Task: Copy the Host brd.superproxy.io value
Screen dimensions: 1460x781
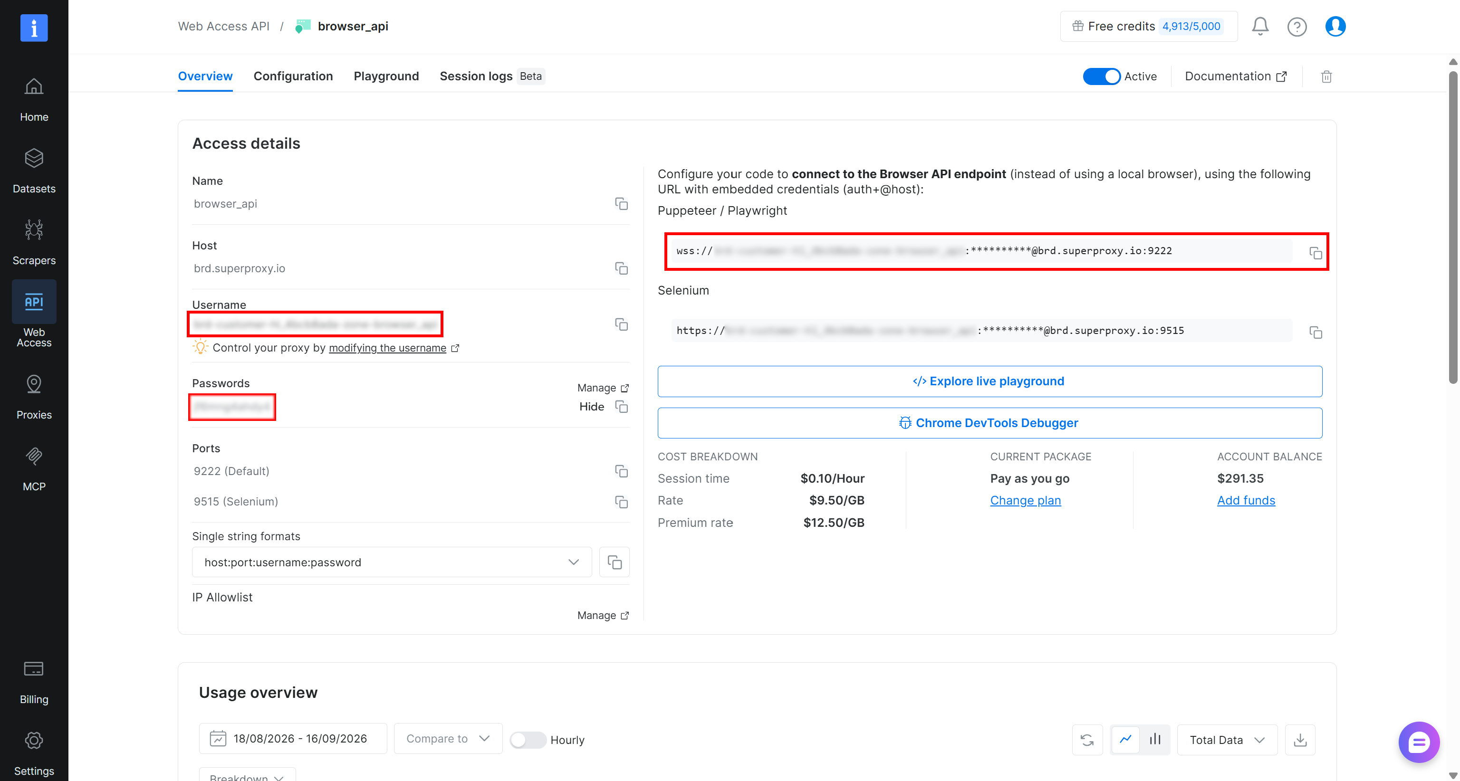Action: (x=621, y=268)
